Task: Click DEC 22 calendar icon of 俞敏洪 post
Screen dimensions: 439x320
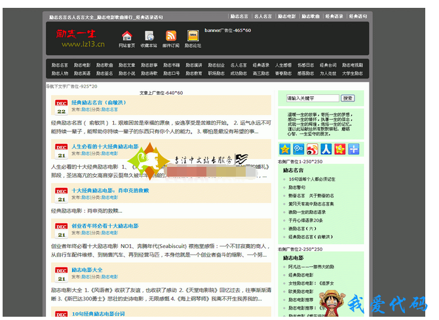Action: point(62,107)
